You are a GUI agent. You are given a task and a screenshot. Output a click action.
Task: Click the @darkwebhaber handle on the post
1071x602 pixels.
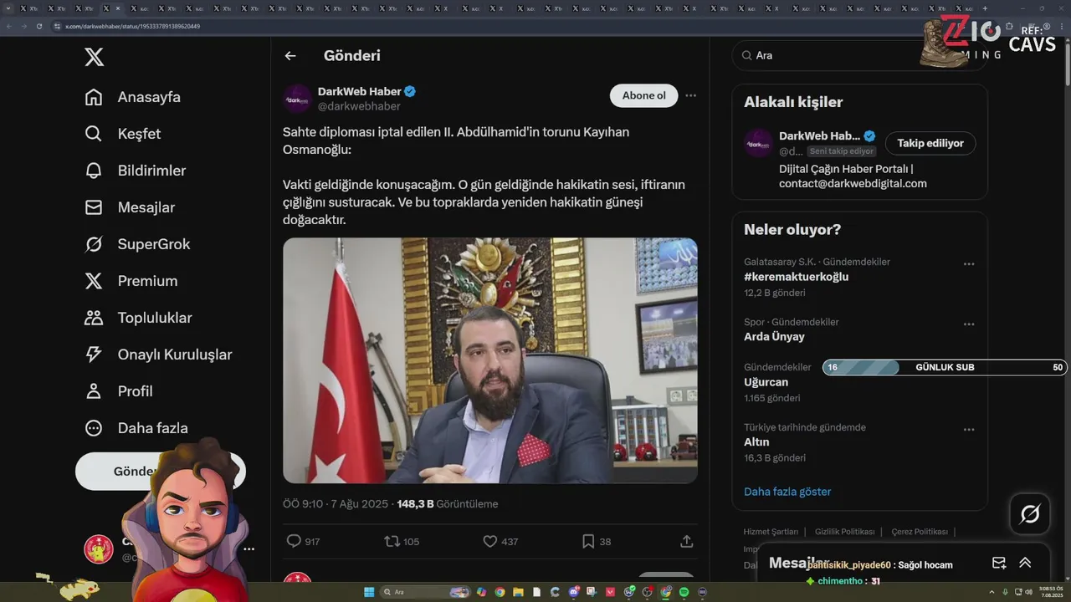tap(359, 106)
